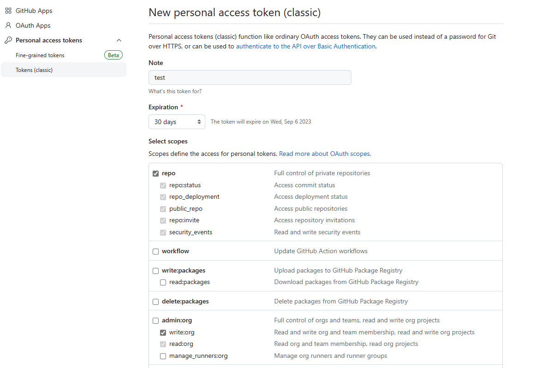Open the 30 days expiration dropdown

177,122
